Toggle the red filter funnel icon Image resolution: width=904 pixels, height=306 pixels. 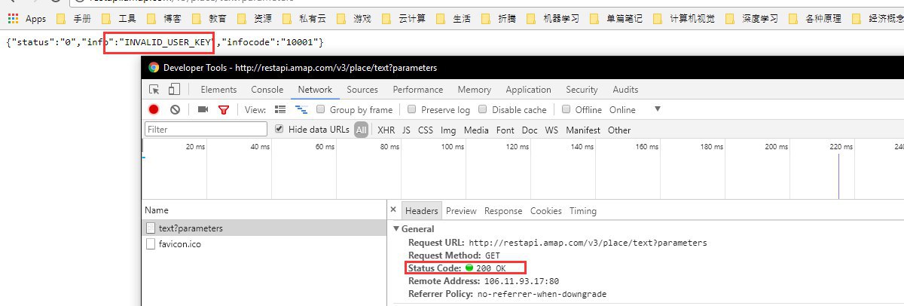click(x=223, y=109)
